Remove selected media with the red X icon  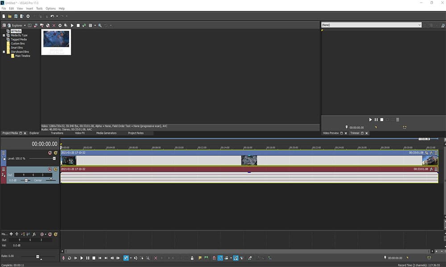click(54, 25)
